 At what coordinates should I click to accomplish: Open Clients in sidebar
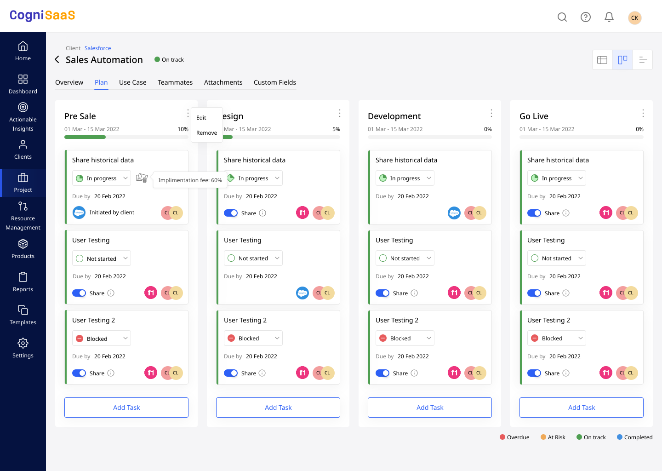click(23, 150)
